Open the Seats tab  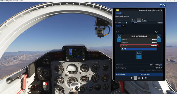[x=134, y=20]
